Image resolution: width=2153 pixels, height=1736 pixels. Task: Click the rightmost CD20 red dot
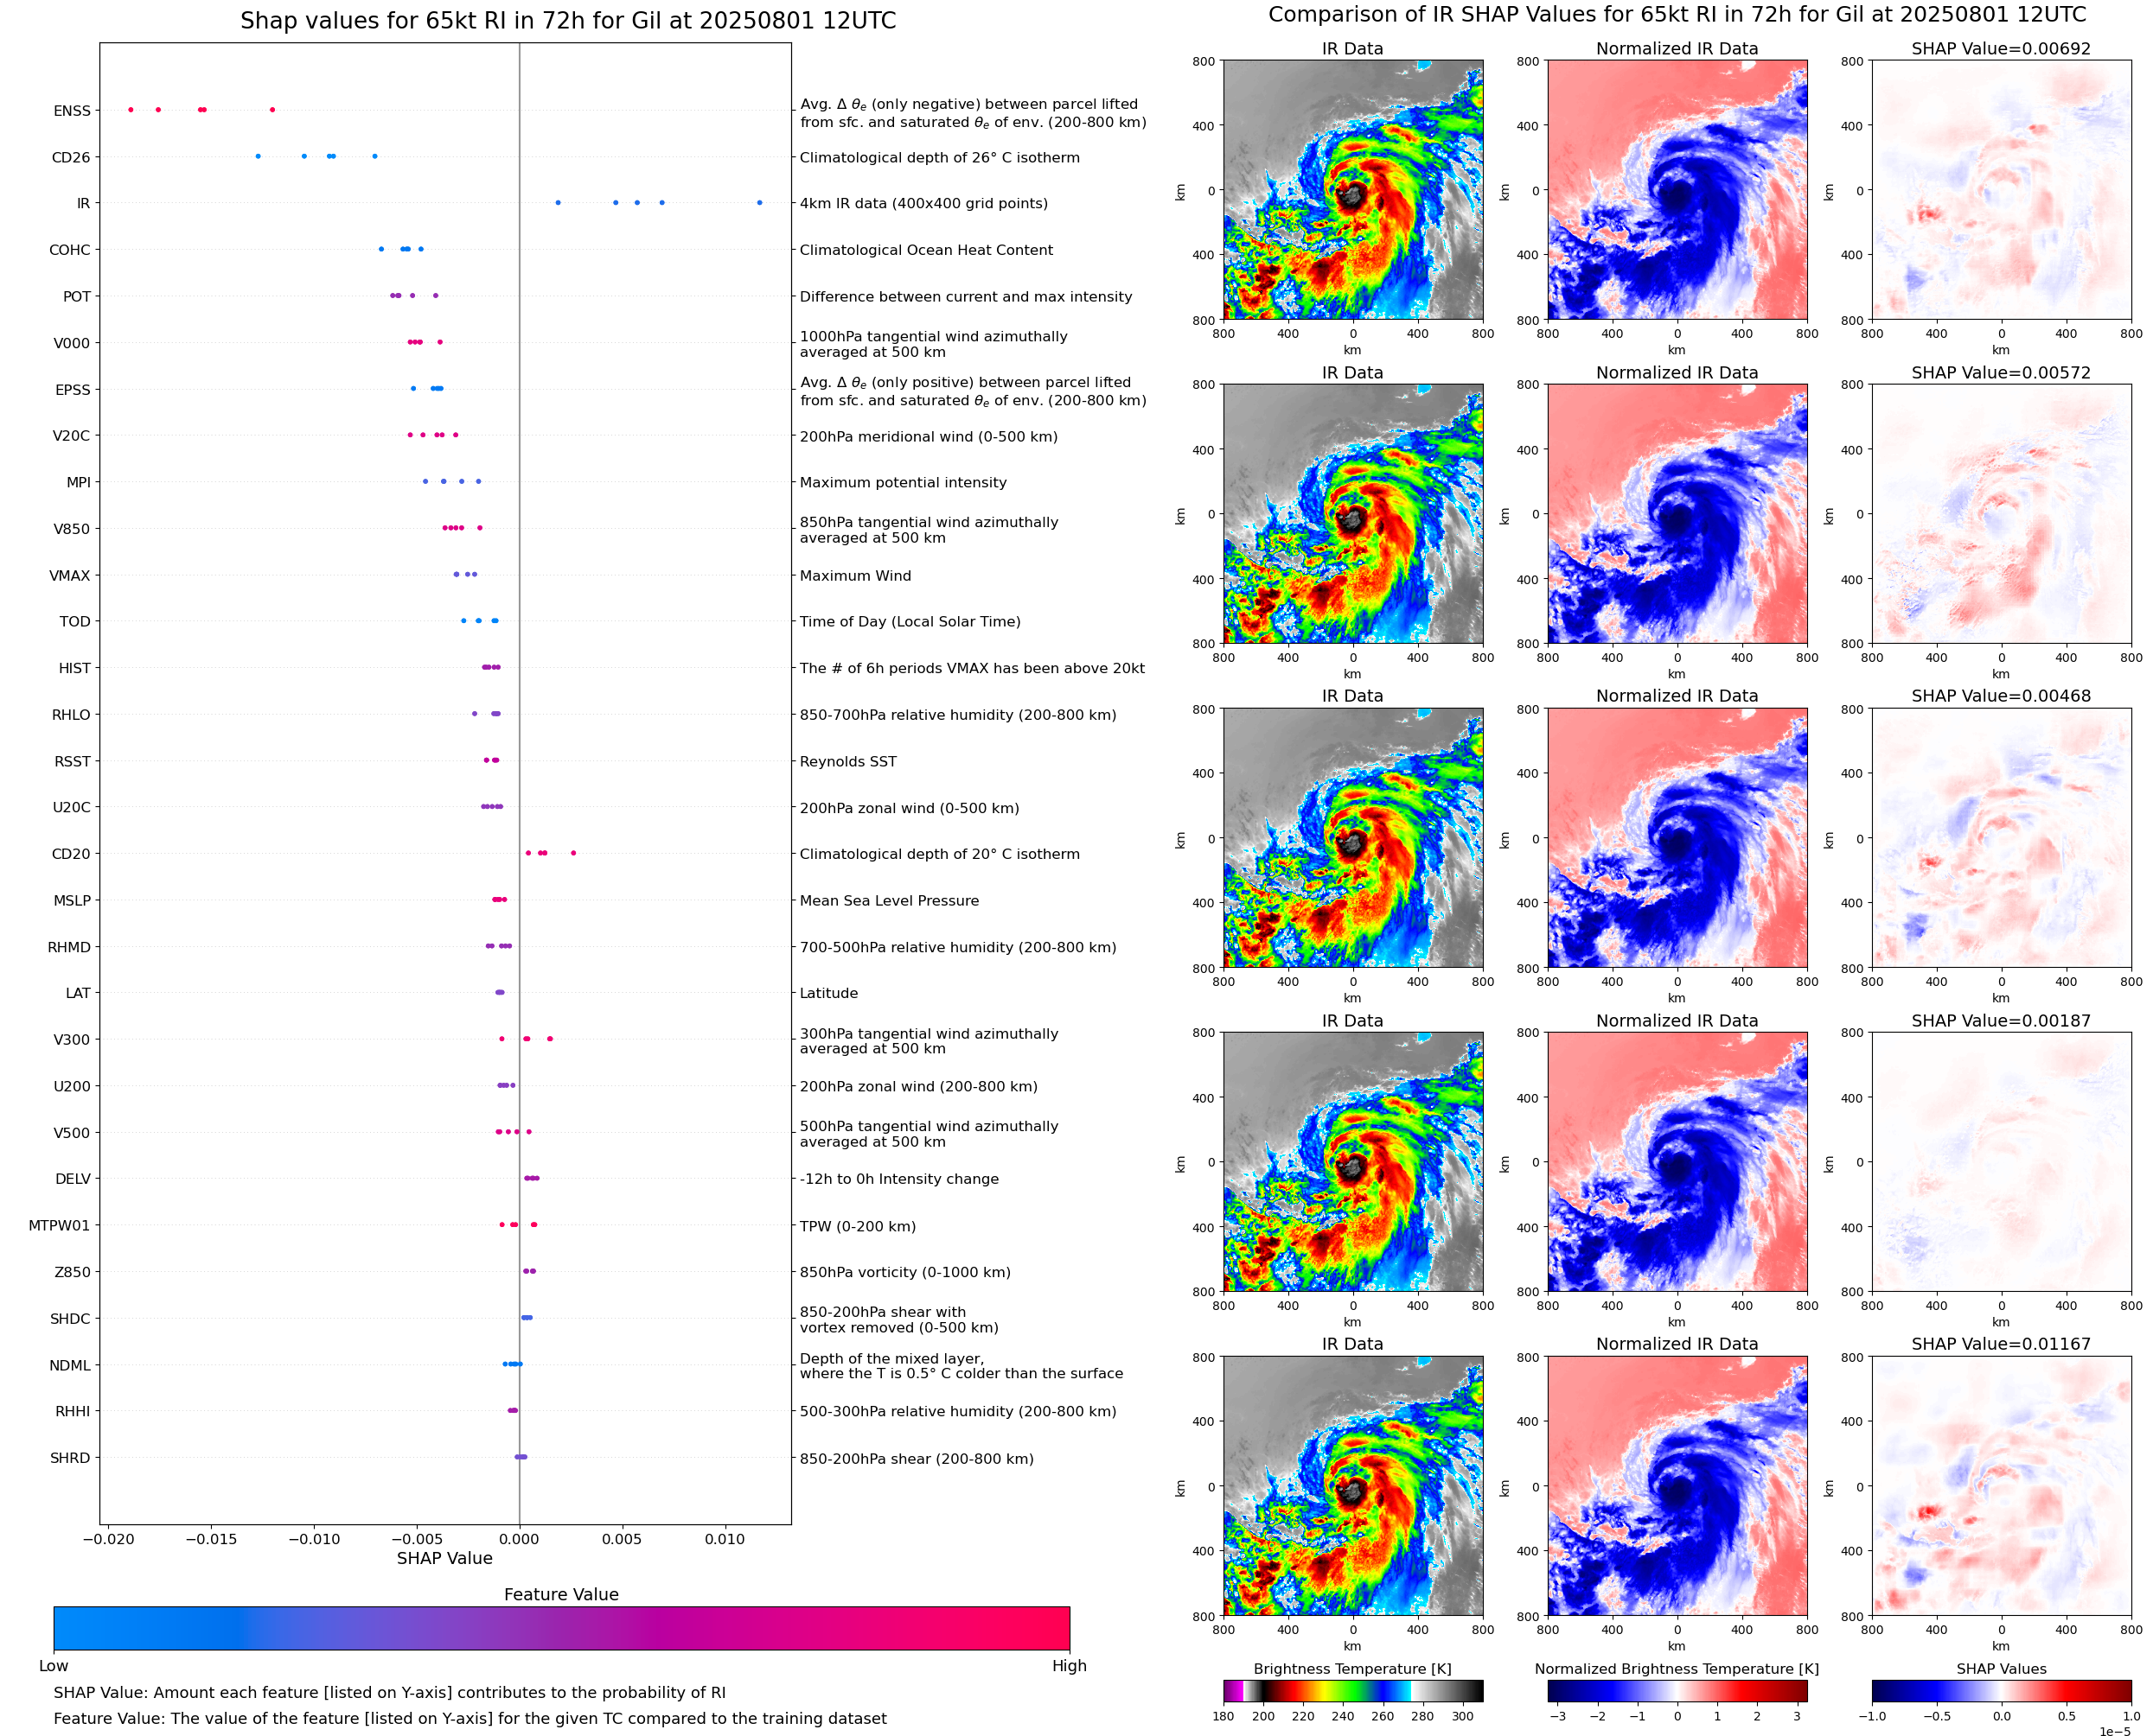[x=573, y=853]
